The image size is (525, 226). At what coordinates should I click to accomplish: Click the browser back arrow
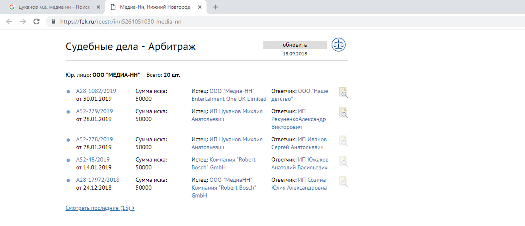[9, 22]
